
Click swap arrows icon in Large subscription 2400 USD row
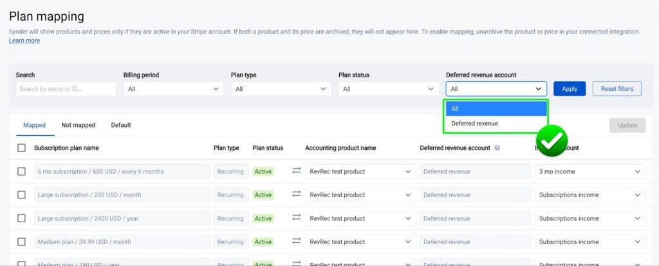(x=296, y=218)
